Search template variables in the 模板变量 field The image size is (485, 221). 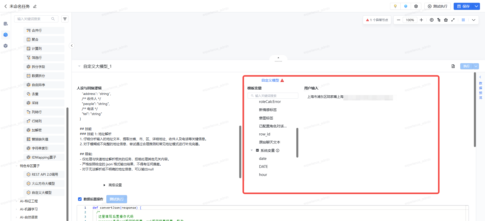[x=273, y=96]
